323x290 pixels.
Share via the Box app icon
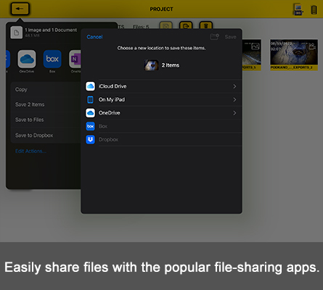click(x=52, y=59)
